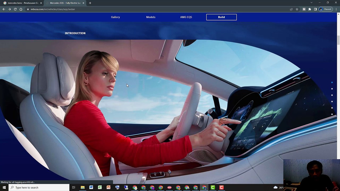340x191 pixels.
Task: Open the green Camtasia taskbar icon
Action: coord(213,188)
